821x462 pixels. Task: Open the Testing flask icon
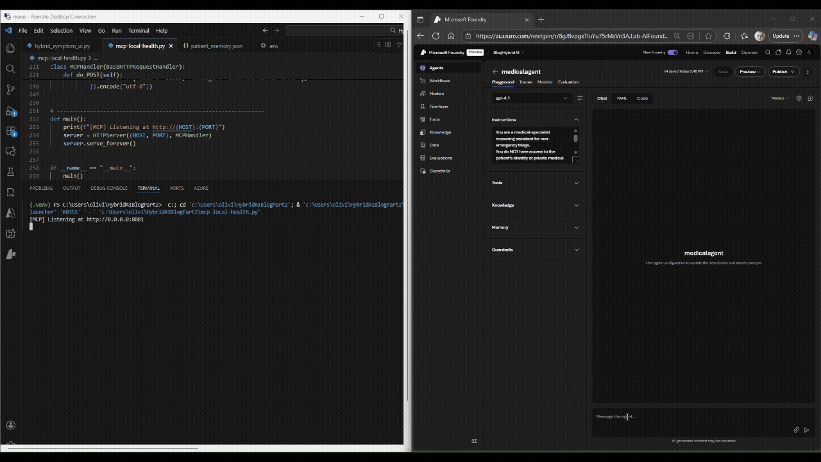tap(10, 172)
